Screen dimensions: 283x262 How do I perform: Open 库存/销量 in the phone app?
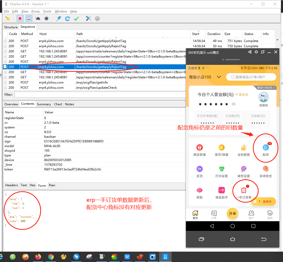click(x=221, y=150)
